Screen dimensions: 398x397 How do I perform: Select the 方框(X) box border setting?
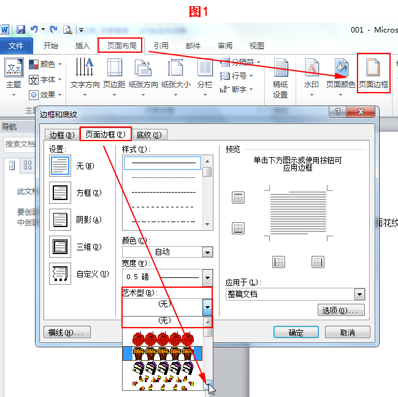pos(60,193)
